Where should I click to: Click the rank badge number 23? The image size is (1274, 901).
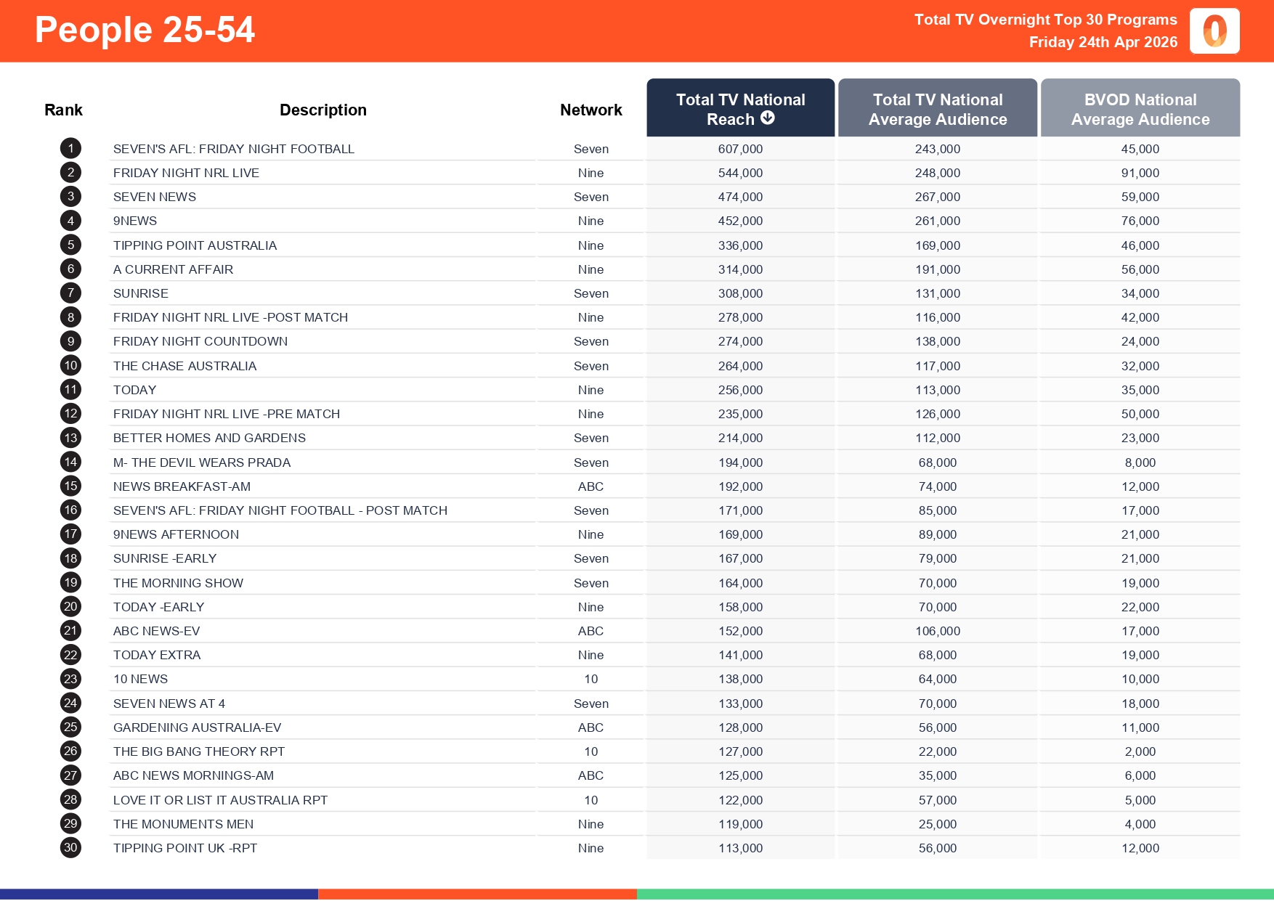coord(70,678)
